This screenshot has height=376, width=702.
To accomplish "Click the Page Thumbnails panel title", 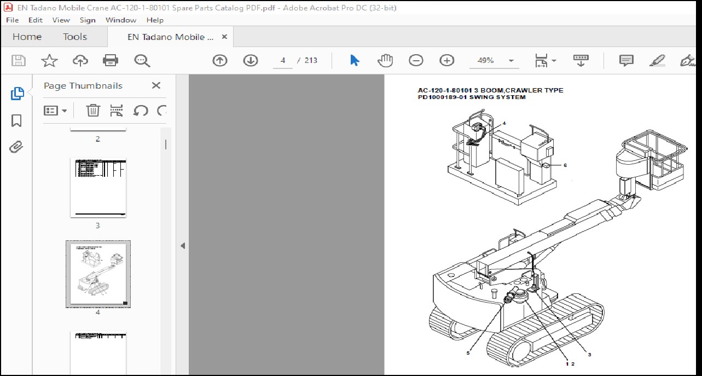I will [x=83, y=85].
